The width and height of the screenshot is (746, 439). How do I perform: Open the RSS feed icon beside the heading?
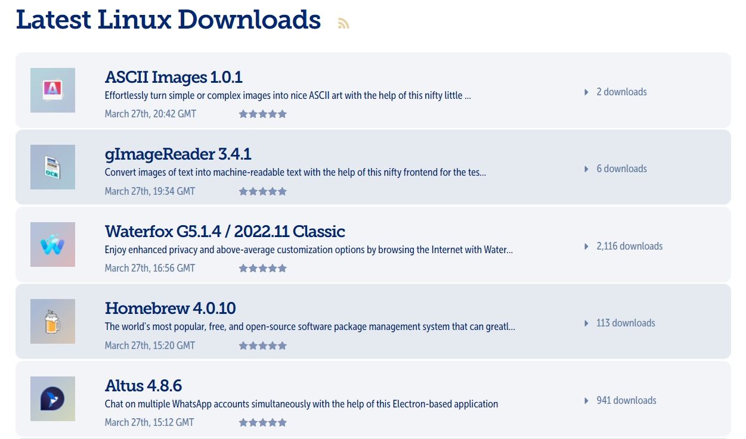point(343,23)
